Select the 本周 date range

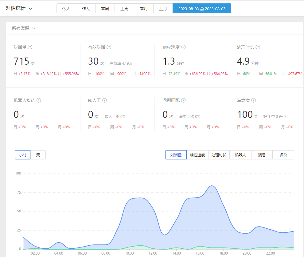point(105,9)
